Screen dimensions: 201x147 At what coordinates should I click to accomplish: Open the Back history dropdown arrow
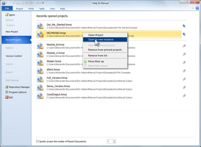(x=35, y=3)
